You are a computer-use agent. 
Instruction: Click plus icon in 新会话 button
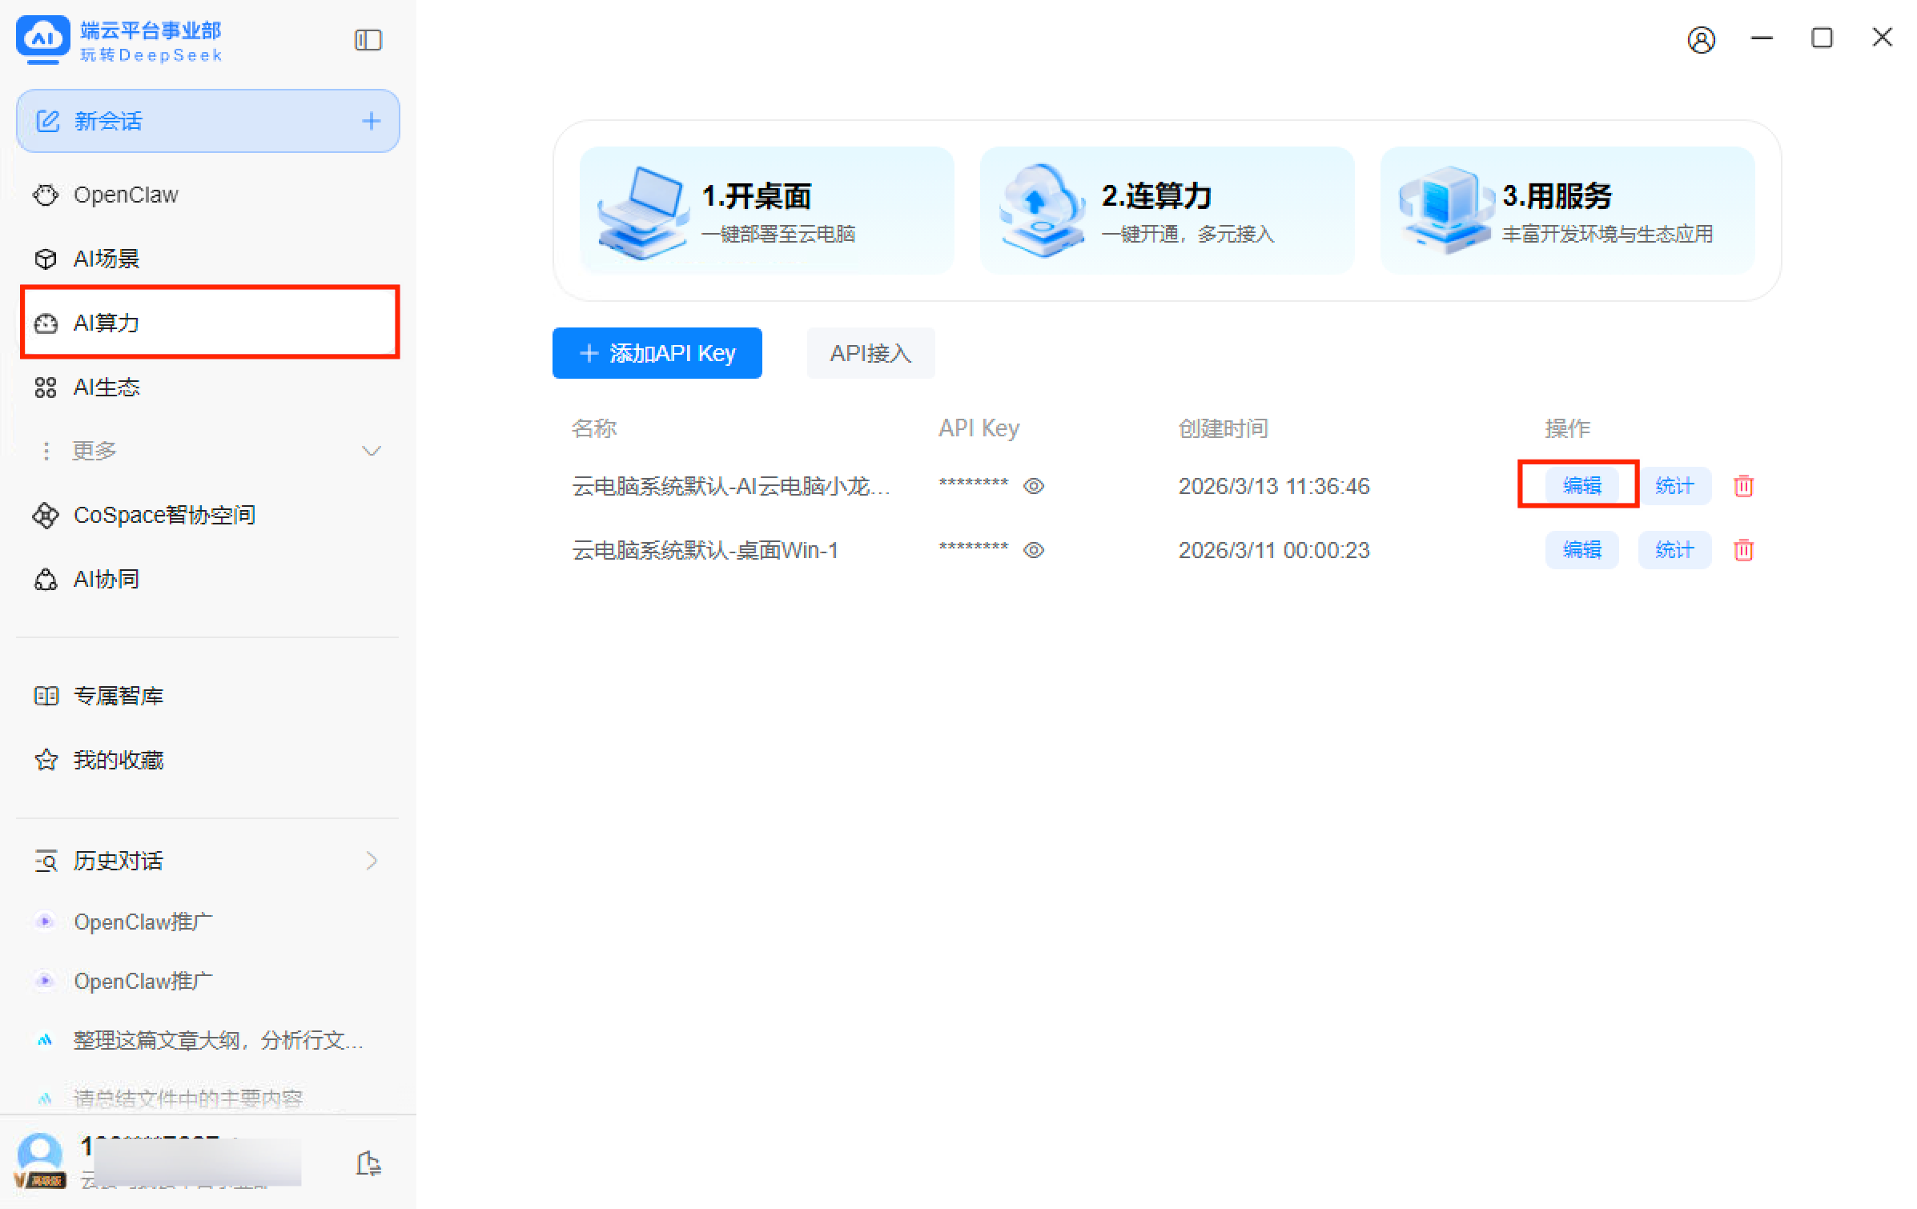371,121
